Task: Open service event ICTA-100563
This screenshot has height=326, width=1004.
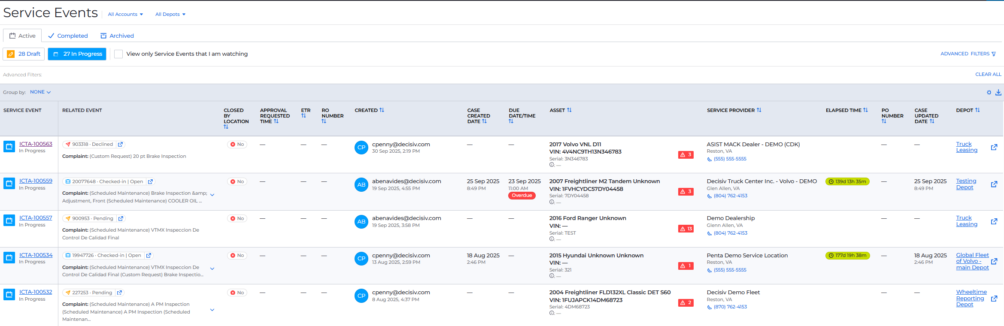Action: 36,144
